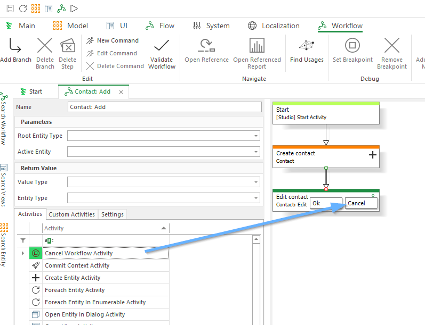Click the Open Entity In Dialog window icon
The image size is (425, 325).
pyautogui.click(x=36, y=314)
